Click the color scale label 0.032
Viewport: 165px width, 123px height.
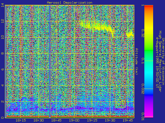tap(143, 89)
